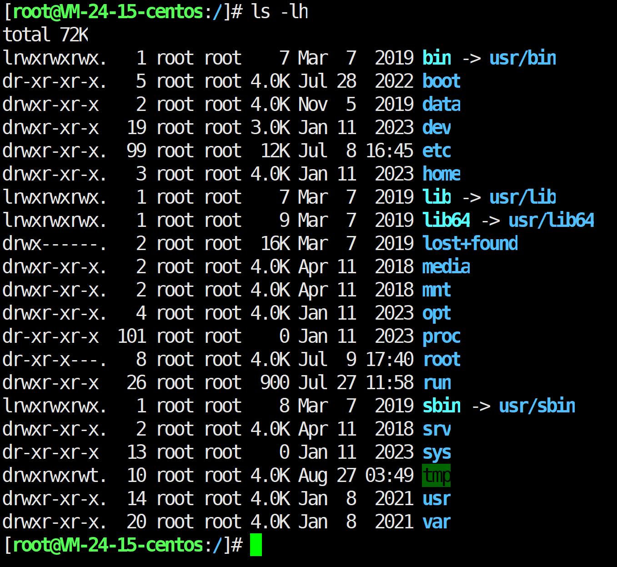Image resolution: width=617 pixels, height=567 pixels.
Task: Click the 'usr/lib' link target
Action: 523,197
